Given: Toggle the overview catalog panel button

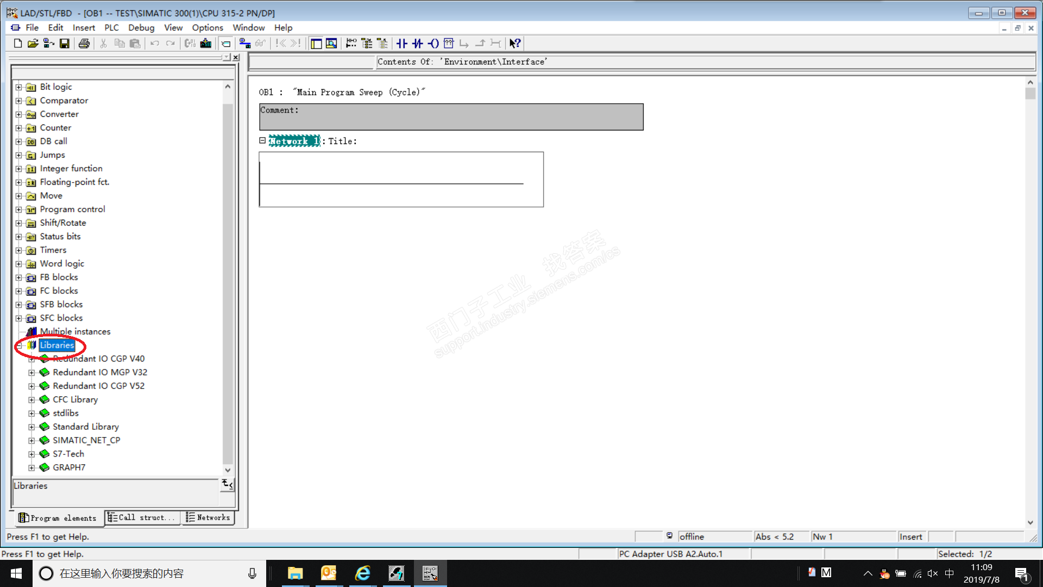Looking at the screenshot, I should point(316,43).
